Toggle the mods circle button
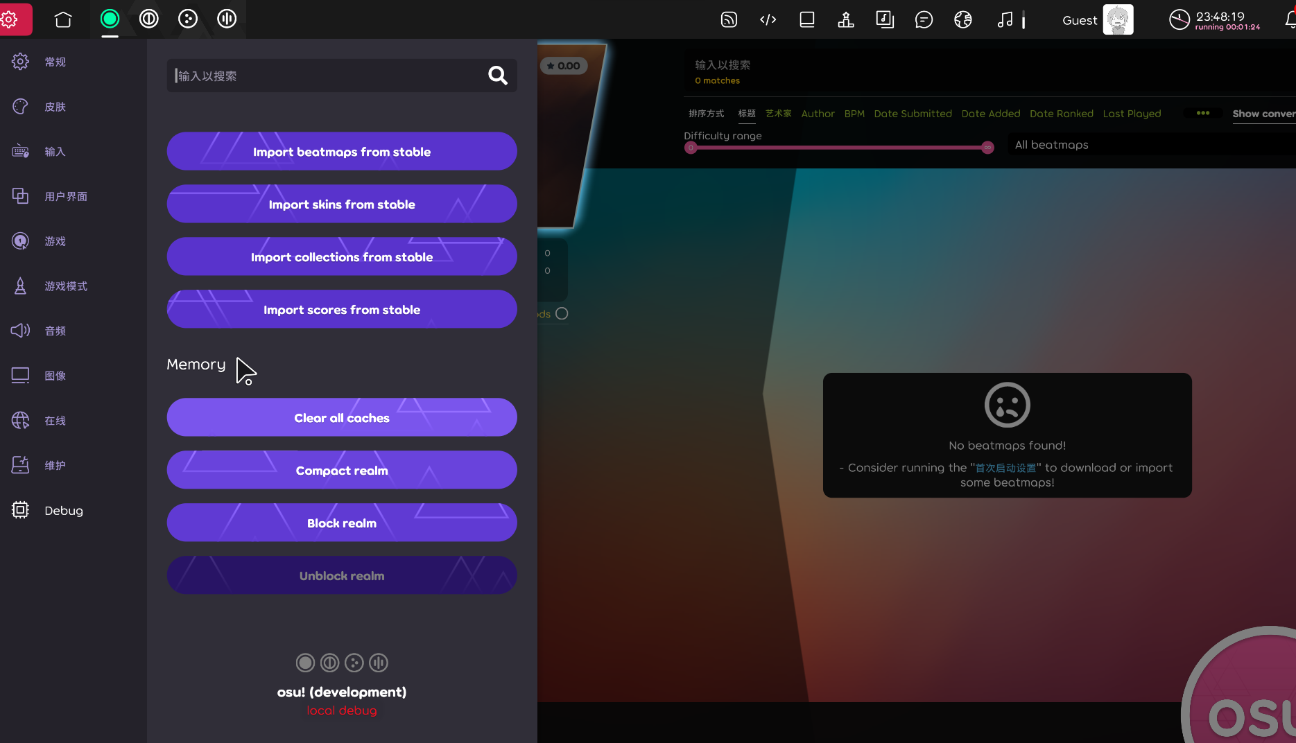Image resolution: width=1296 pixels, height=743 pixels. pyautogui.click(x=562, y=314)
